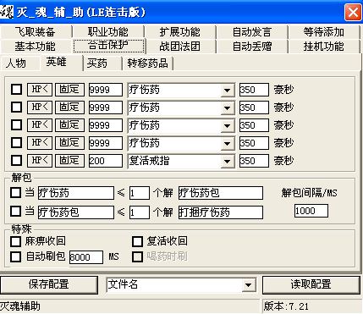
Task: Focus the count field of the 打捆疗伤药 解包 rule
Action: [x=140, y=212]
